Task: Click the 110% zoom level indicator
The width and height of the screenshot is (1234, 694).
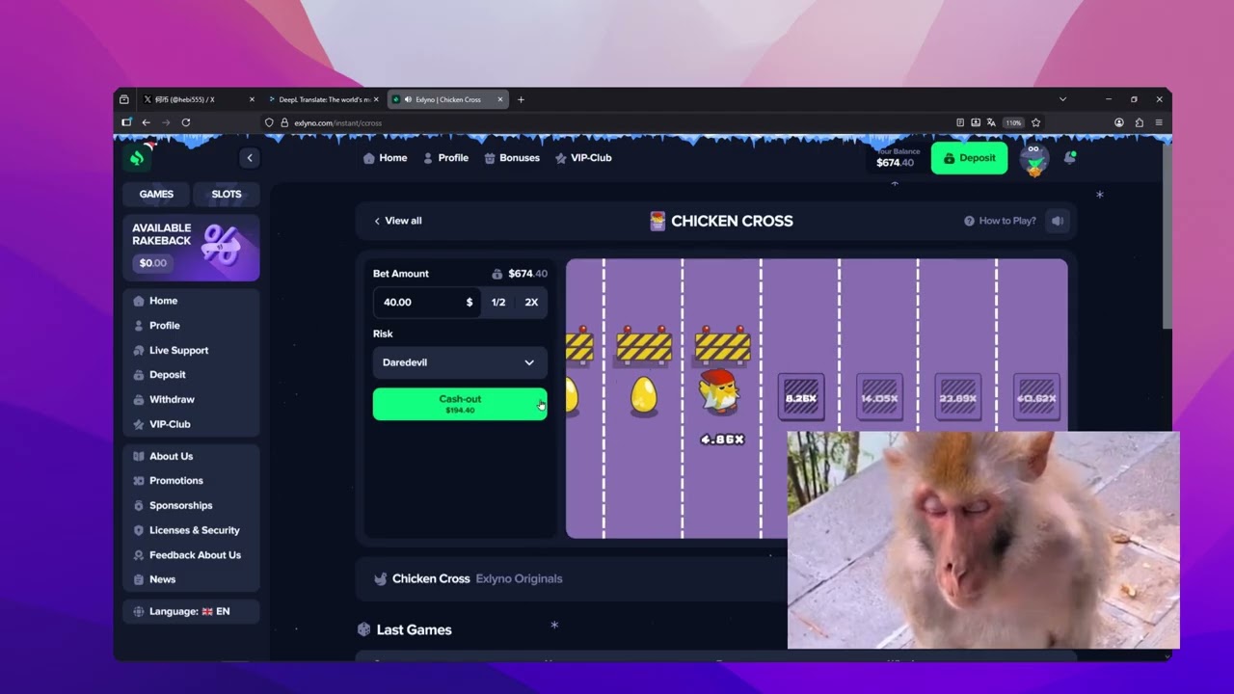Action: click(x=1013, y=122)
